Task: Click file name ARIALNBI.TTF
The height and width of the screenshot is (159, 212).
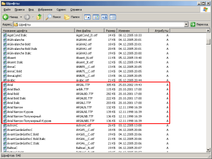Action: 85,121
